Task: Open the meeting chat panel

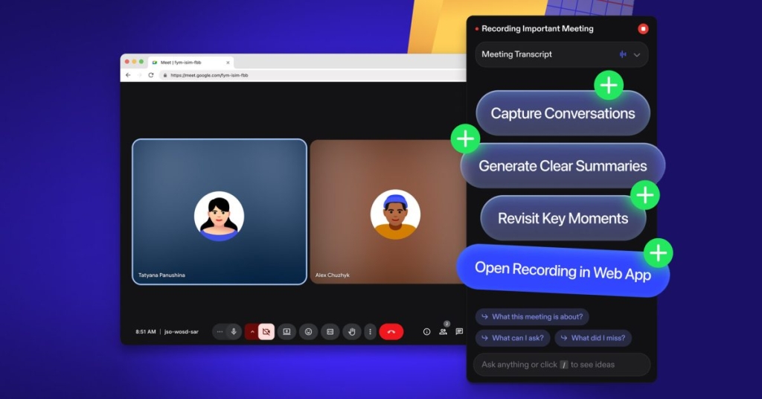Action: point(459,332)
